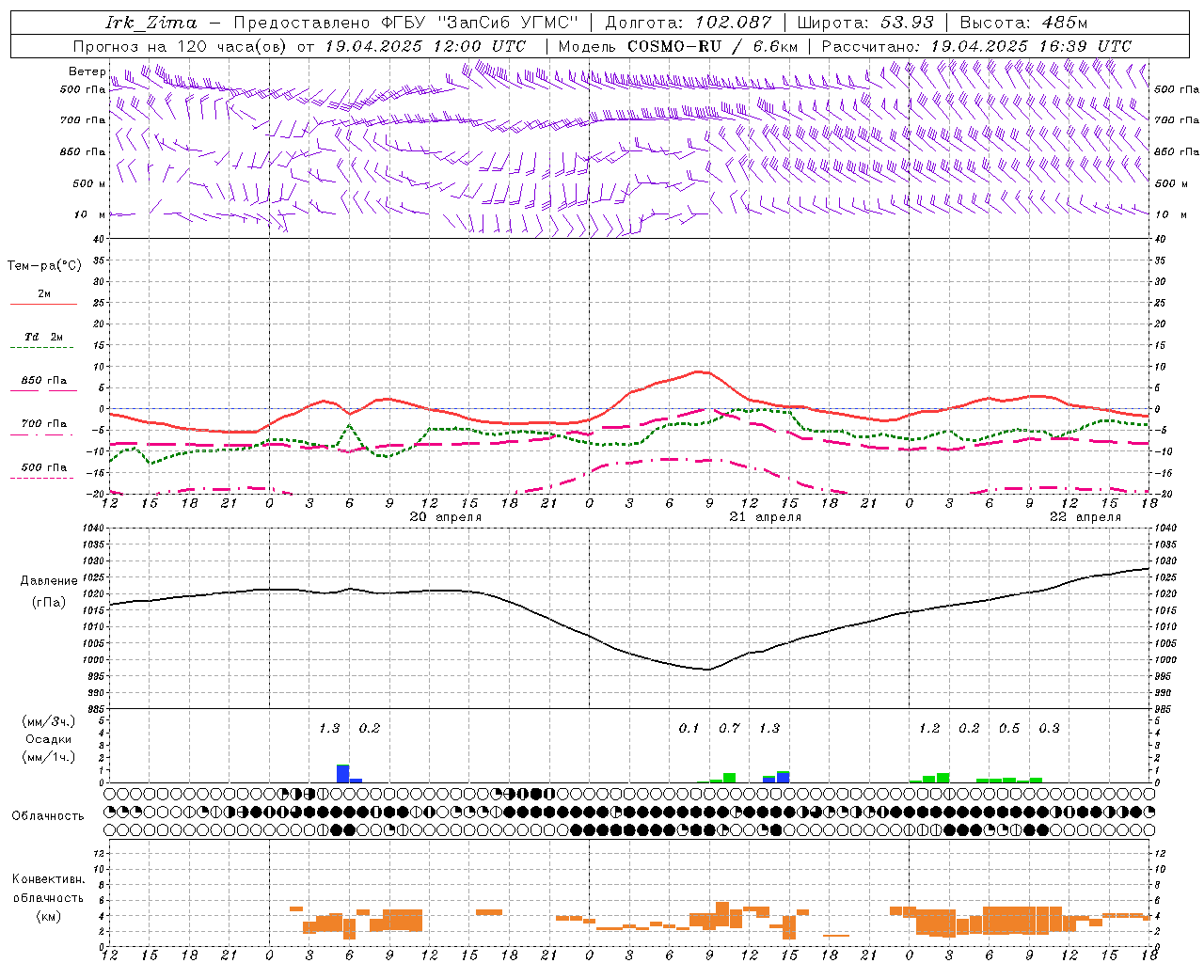The image size is (1204, 963).
Task: Click the "700 гПа" temperature legend entry
Action: tap(43, 424)
